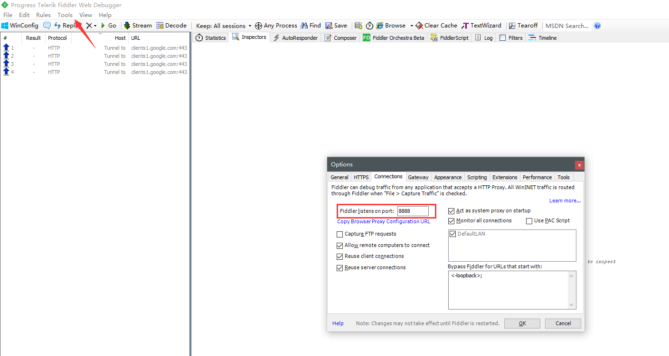Viewport: 669px width, 356px height.
Task: Click the Go resume button
Action: (x=109, y=26)
